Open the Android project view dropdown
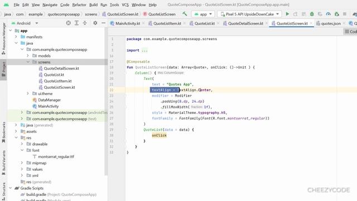Screen dimensions: 357x201 [25, 23]
